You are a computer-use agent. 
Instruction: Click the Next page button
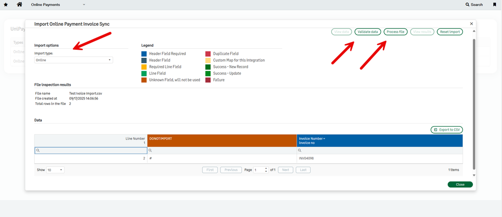coord(286,170)
